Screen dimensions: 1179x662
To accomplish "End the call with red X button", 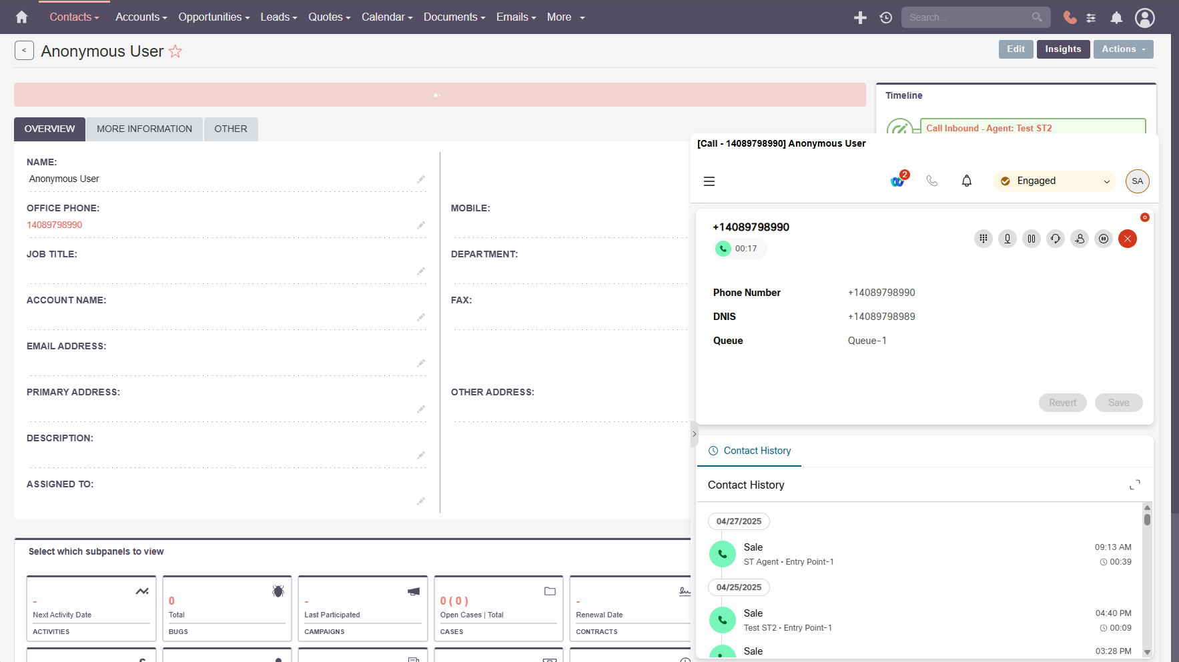I will (x=1128, y=239).
